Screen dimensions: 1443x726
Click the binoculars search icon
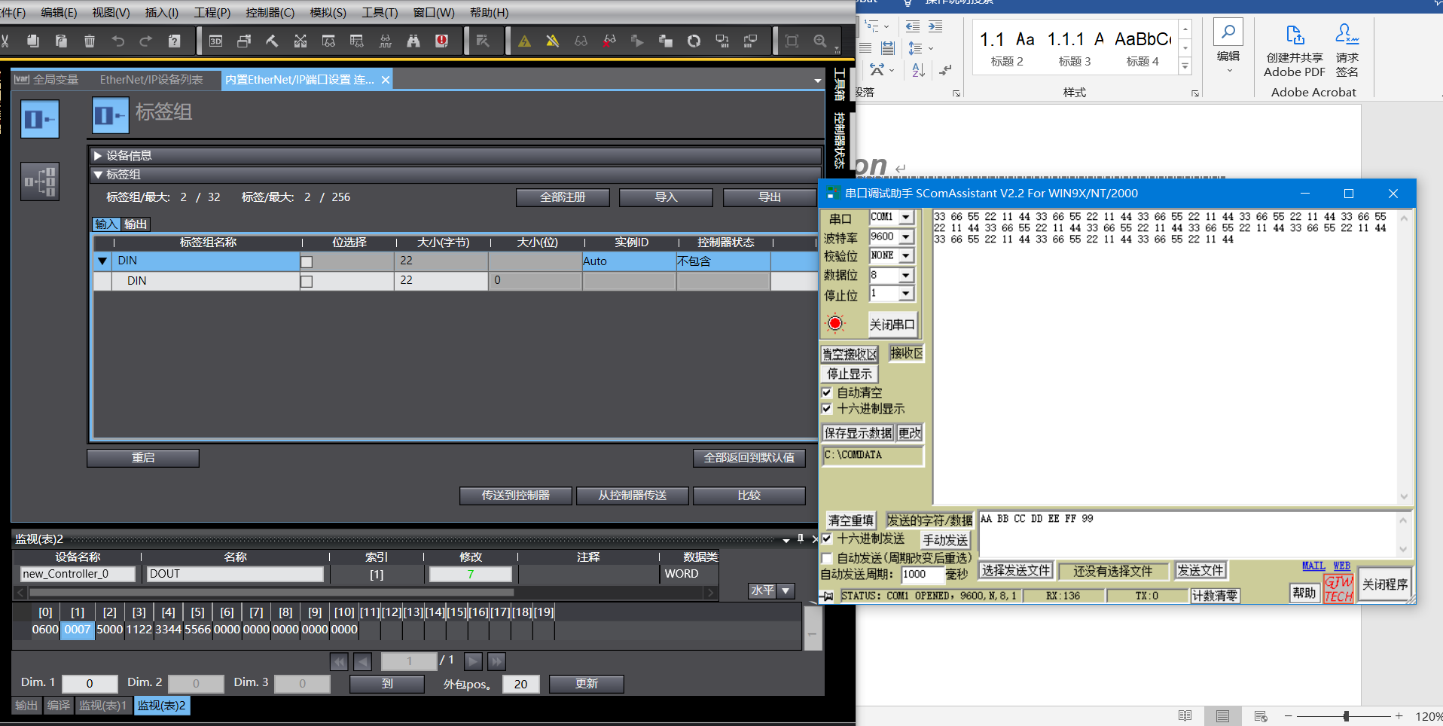click(413, 41)
